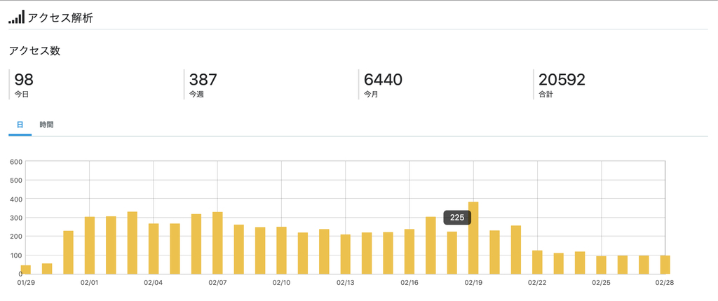Screen dimensions: 718x301
Task: Select the last bar at 02/28
Action: click(x=665, y=265)
